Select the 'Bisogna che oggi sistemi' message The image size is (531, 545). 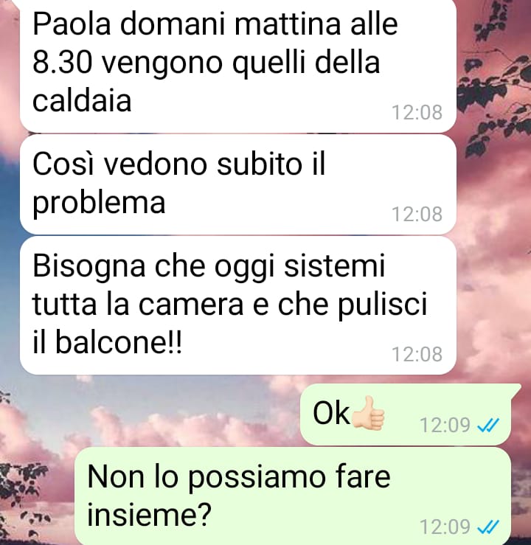tap(238, 305)
